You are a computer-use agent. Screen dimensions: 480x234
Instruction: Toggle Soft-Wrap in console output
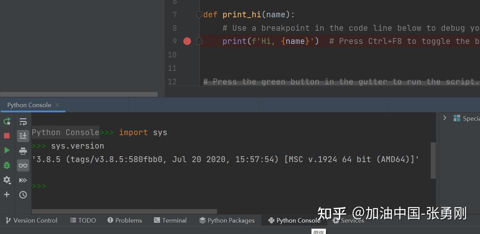23,121
